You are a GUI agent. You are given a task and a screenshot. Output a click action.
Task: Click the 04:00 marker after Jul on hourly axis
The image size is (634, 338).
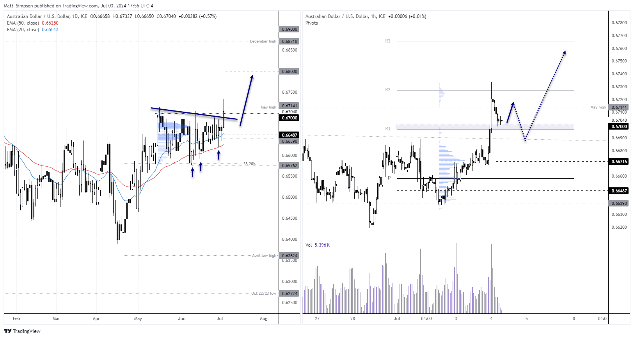click(x=426, y=318)
